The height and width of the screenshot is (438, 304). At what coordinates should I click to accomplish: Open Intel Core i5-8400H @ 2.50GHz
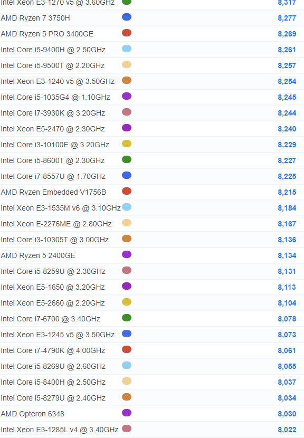(x=53, y=382)
